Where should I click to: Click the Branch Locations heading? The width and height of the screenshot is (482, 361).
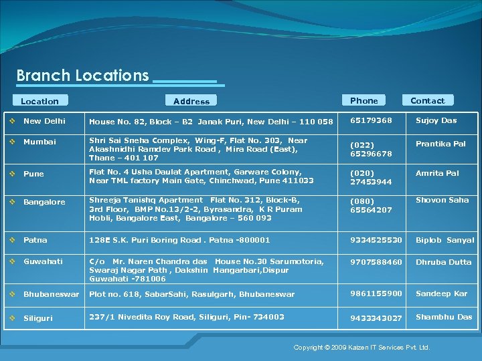point(83,75)
